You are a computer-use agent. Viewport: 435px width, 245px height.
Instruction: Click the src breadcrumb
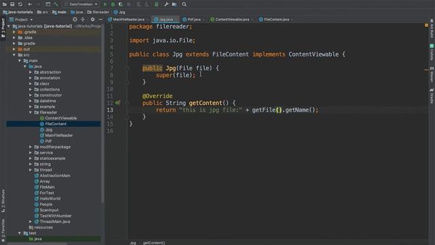42,12
